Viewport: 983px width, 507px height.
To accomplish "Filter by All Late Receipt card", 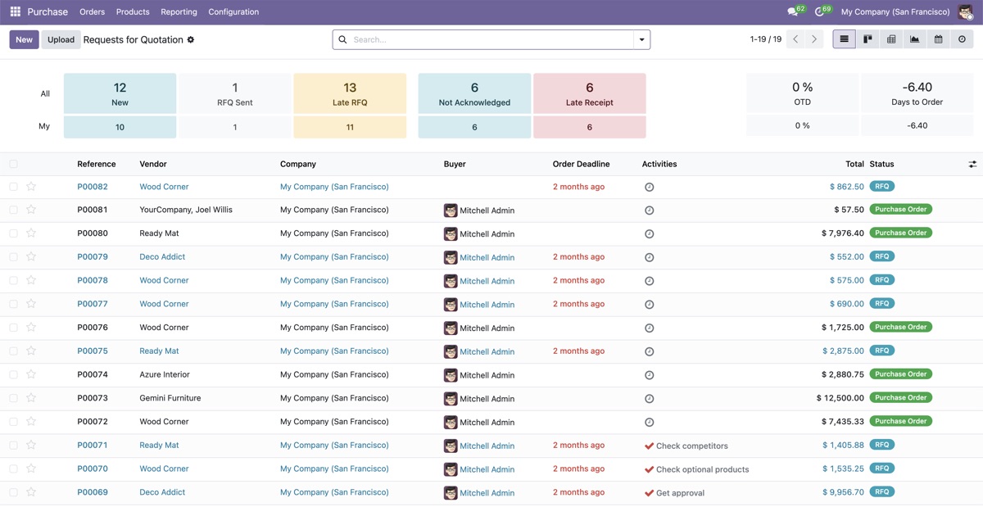I will (589, 93).
